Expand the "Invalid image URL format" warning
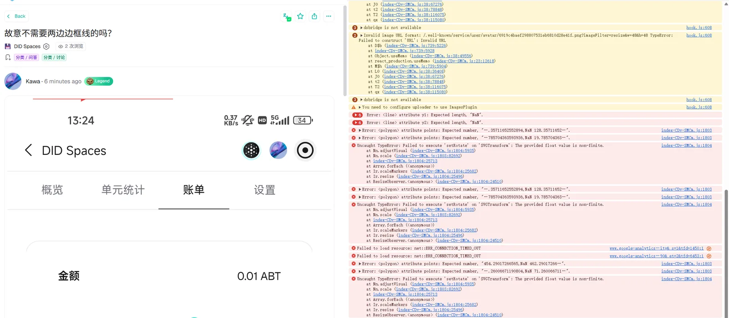Viewport: 729px width, 318px height. (x=362, y=36)
